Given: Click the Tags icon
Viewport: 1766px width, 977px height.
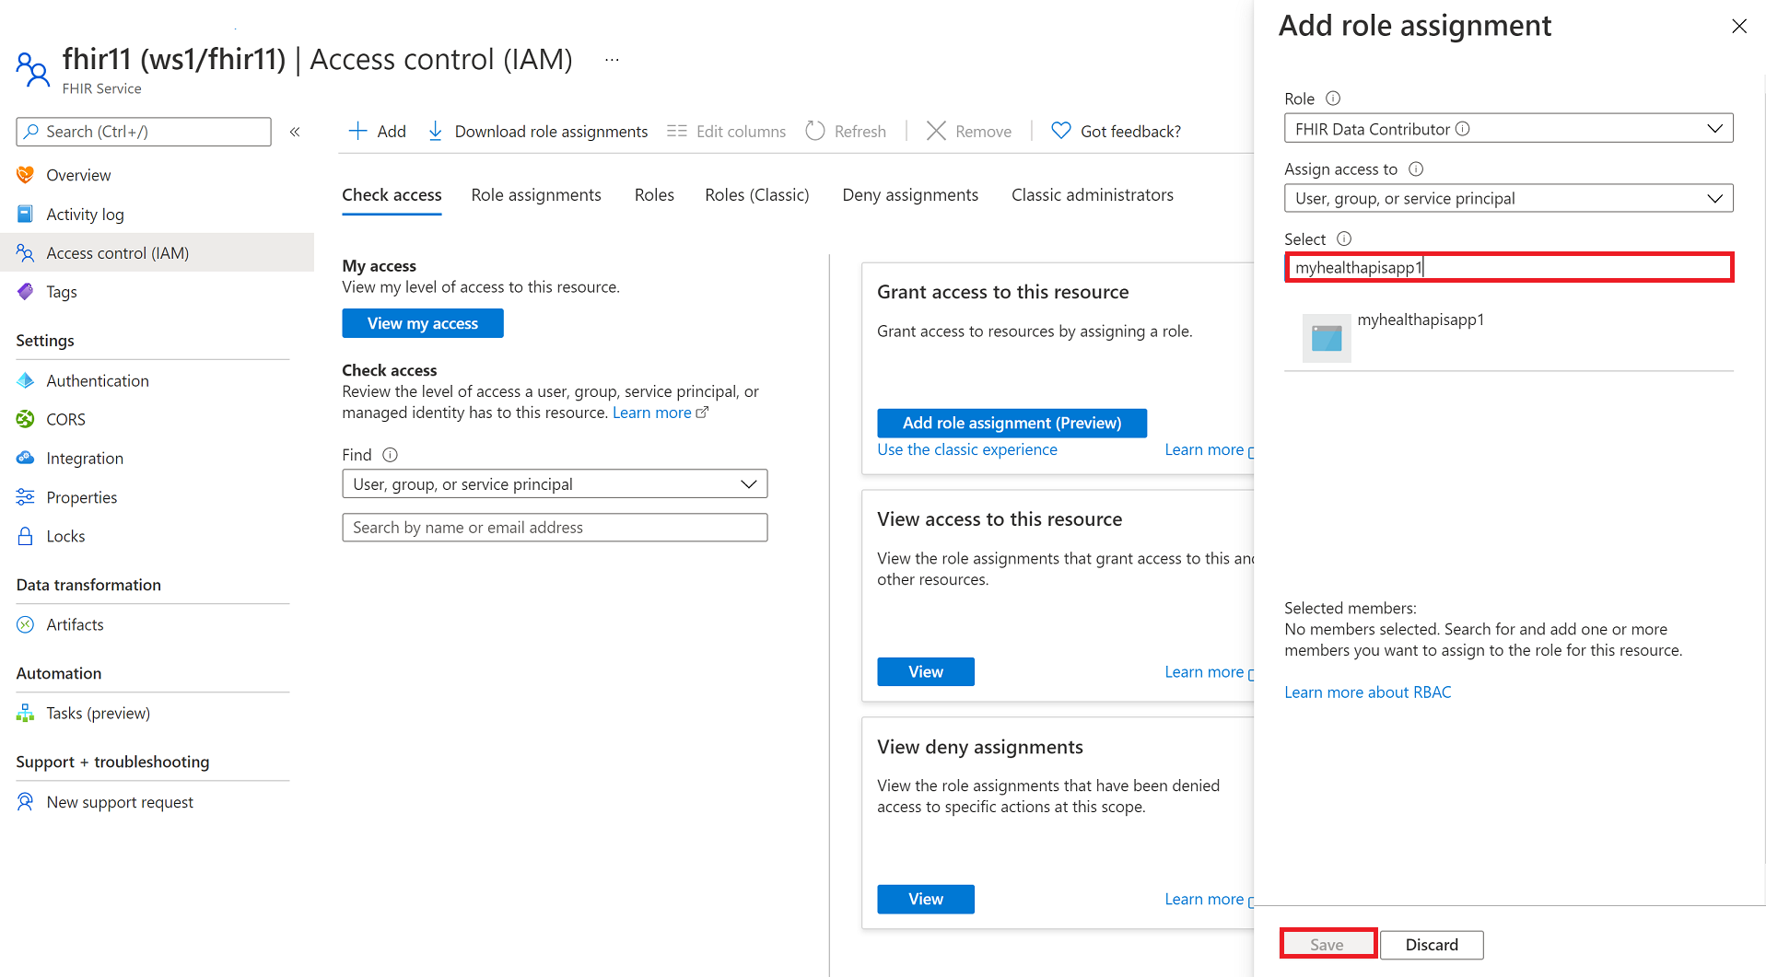Looking at the screenshot, I should (26, 291).
